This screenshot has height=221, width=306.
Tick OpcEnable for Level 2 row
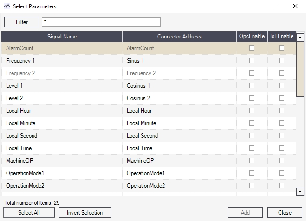[x=252, y=98]
